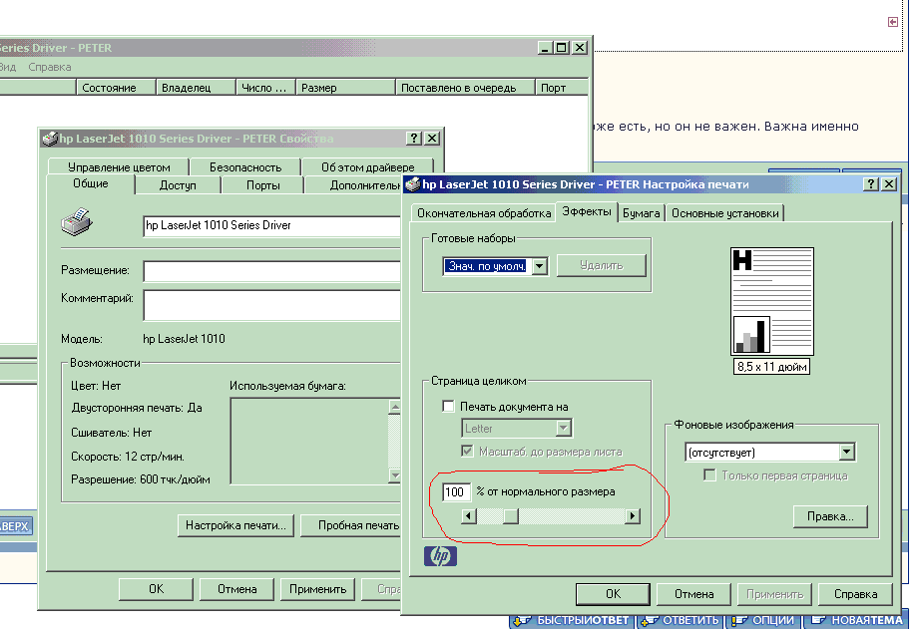
Task: Expand the '(отсутствует)' watermark dropdown
Action: click(846, 452)
